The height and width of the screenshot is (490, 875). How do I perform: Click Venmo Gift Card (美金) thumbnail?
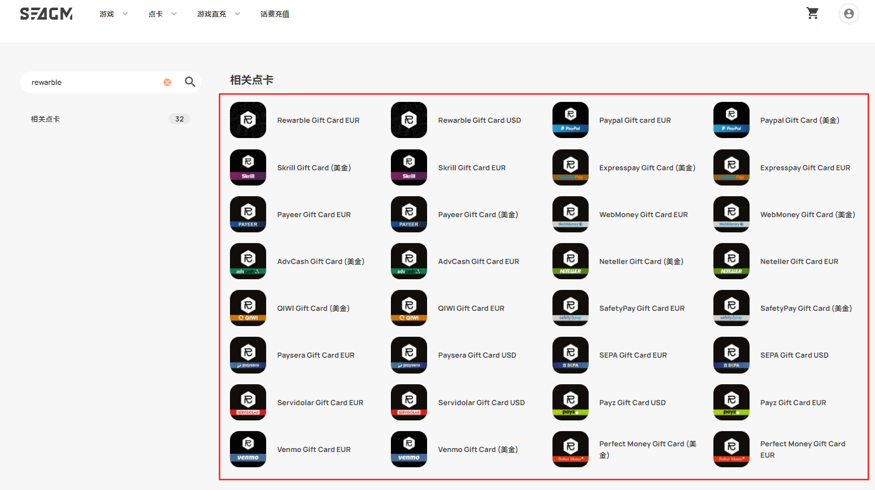409,449
